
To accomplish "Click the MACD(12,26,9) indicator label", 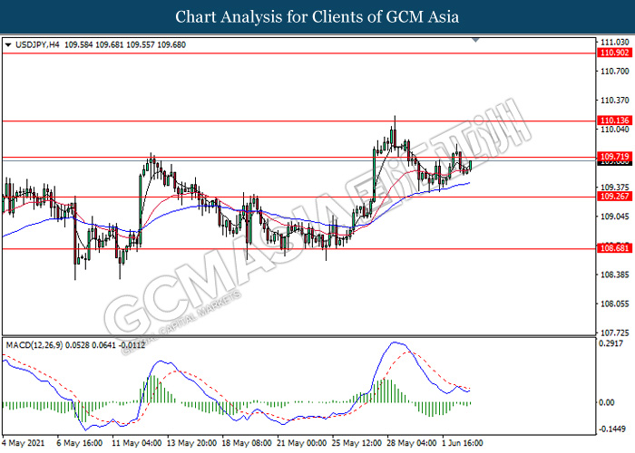I will click(34, 345).
